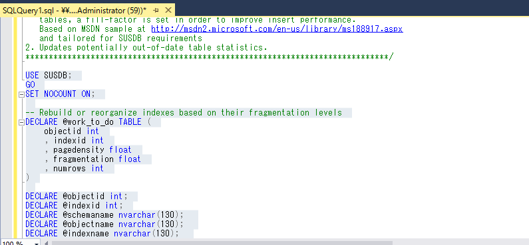Close the SQLQuery1.sql query tab
Screen dimensions: 529x245
tap(168, 10)
